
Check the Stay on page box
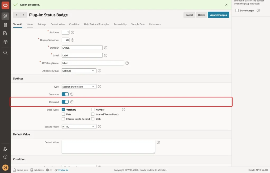point(237,11)
